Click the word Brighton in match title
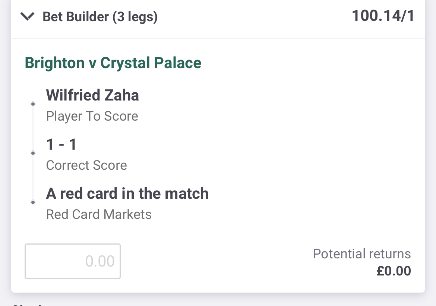This screenshot has height=306, width=436. [x=54, y=63]
